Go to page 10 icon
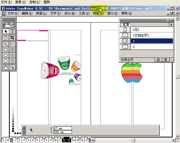180x143 pixels. pyautogui.click(x=55, y=140)
